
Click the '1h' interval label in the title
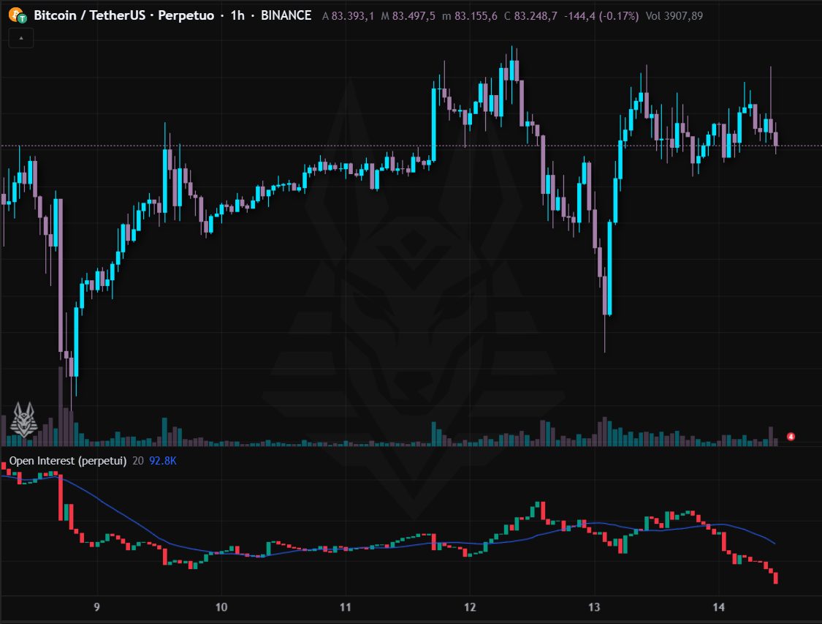click(x=237, y=16)
